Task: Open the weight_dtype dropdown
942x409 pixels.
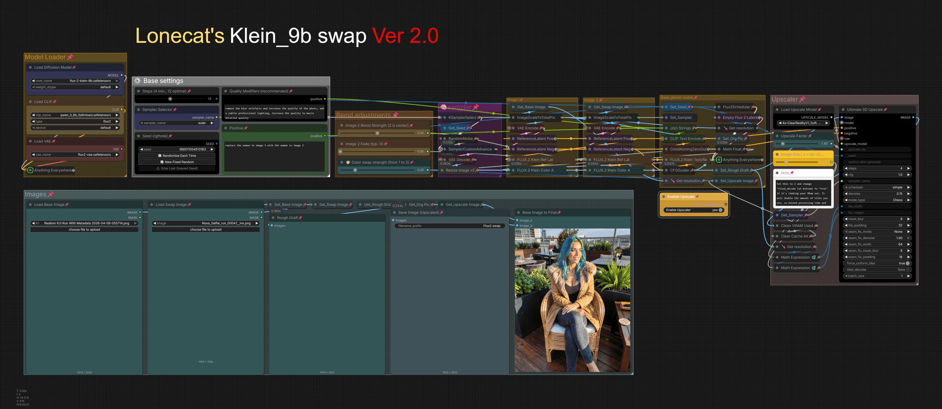Action: 75,87
